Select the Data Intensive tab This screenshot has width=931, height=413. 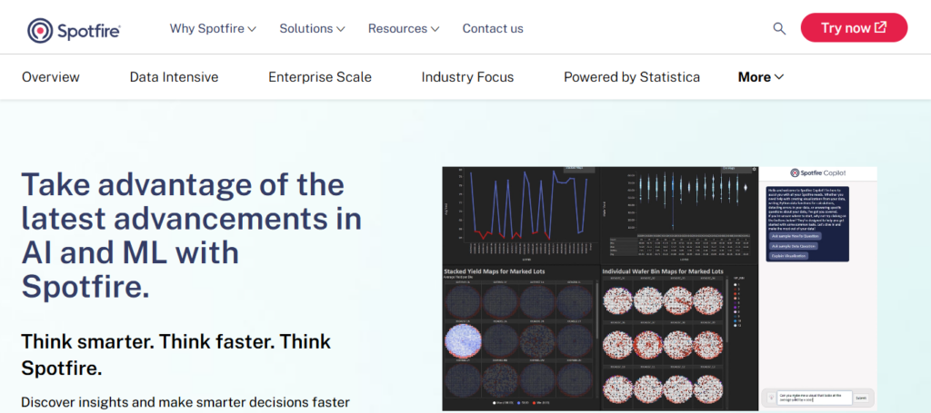pos(174,77)
